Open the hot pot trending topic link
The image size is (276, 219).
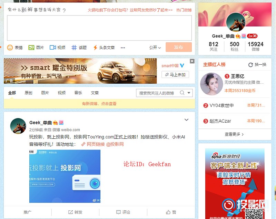(x=130, y=10)
